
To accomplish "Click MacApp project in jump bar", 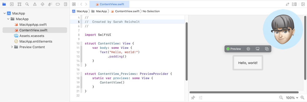I will tap(80, 11).
